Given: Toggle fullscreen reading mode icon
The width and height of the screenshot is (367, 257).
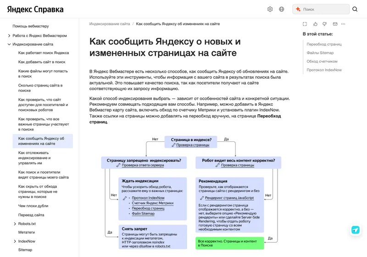Looking at the screenshot, I should [305, 24].
